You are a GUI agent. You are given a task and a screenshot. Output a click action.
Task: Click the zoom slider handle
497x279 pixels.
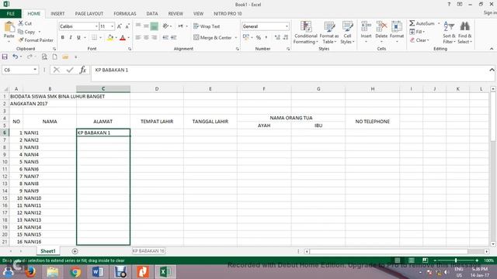coord(456,260)
